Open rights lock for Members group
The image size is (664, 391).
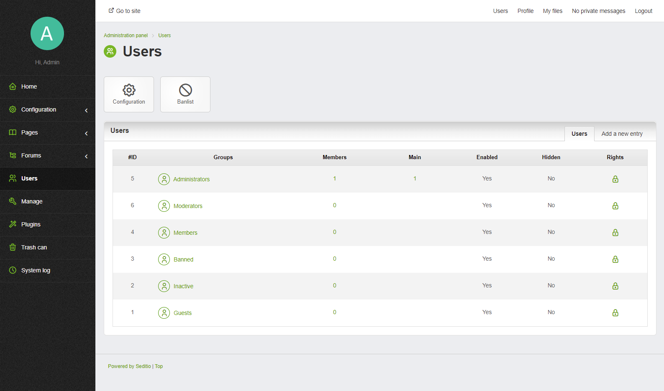(615, 233)
